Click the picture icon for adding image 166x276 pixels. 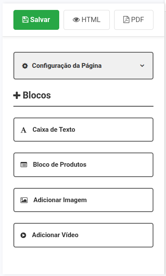[24, 200]
